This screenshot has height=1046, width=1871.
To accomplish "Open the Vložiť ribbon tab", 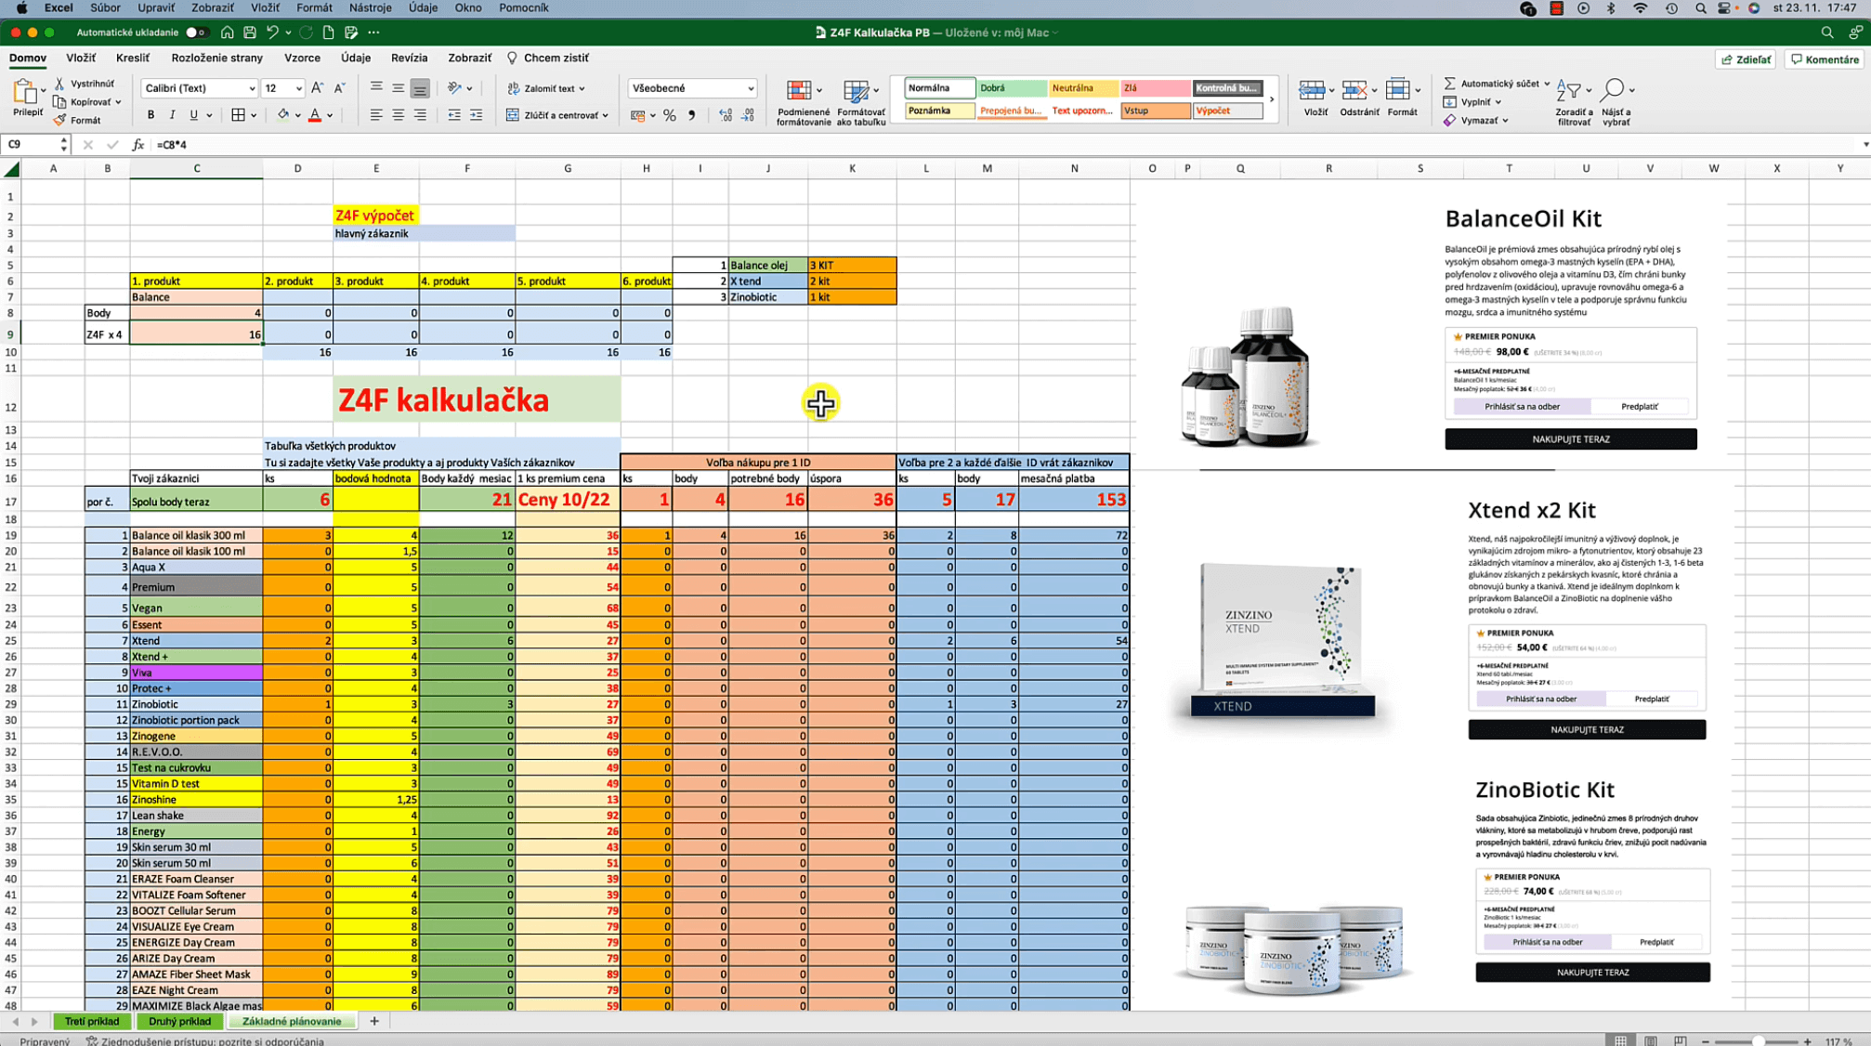I will click(81, 58).
